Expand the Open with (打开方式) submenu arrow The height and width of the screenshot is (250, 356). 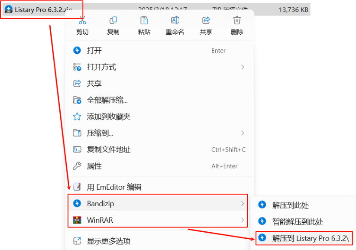click(243, 67)
